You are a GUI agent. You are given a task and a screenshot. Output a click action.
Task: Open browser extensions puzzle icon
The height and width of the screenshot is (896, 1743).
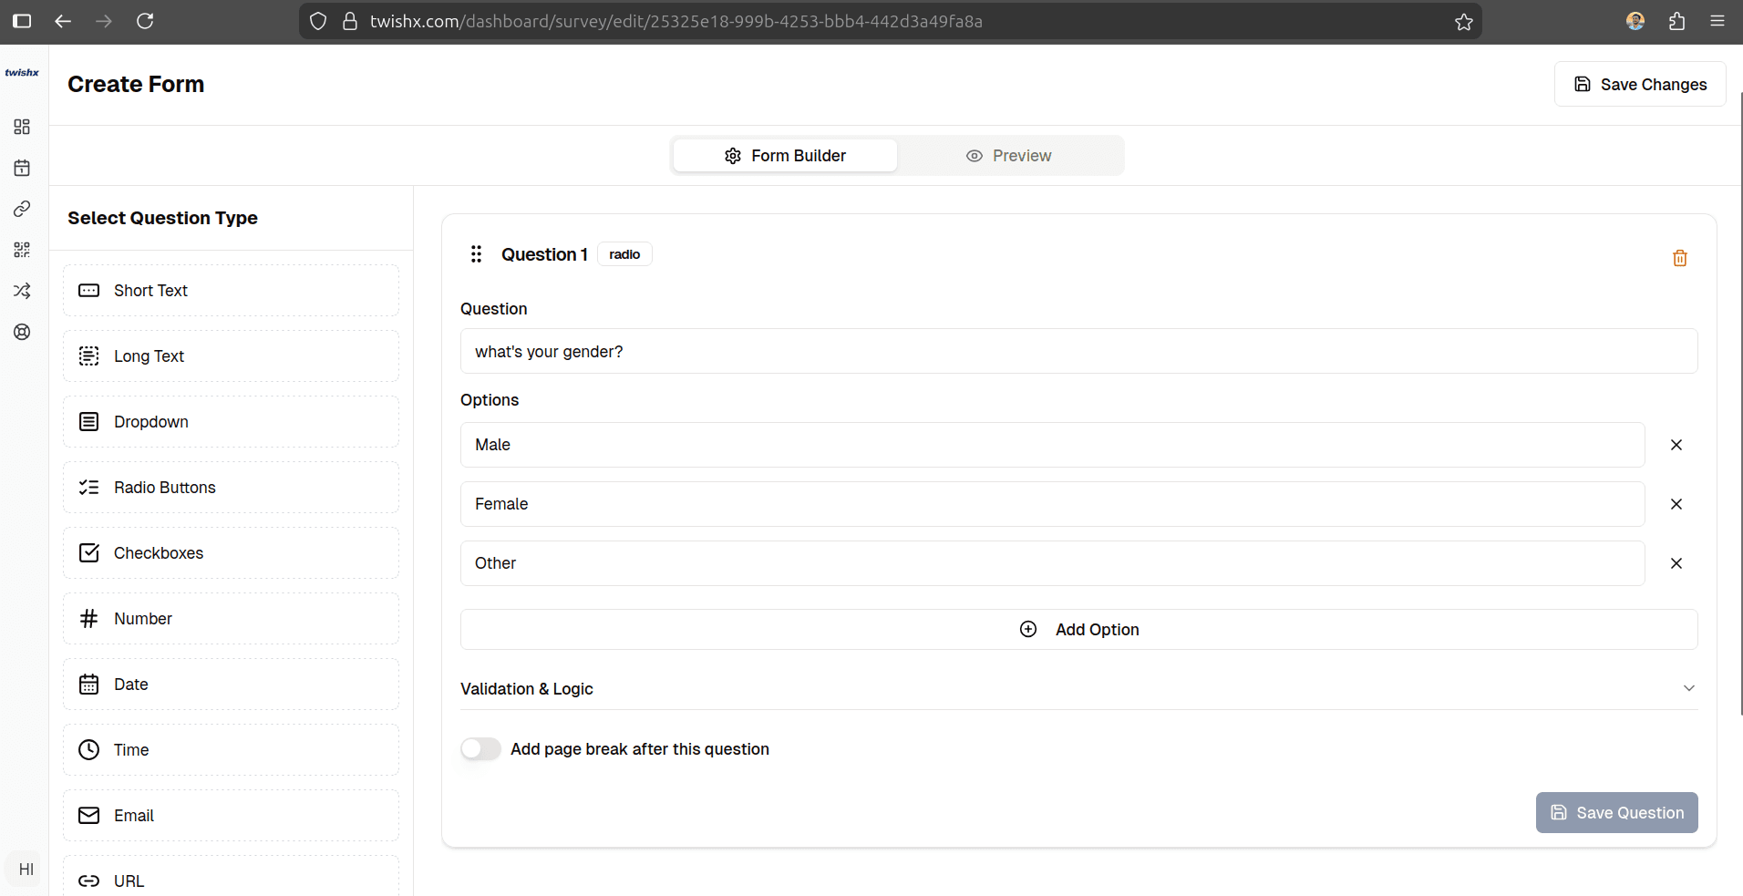pyautogui.click(x=1676, y=21)
